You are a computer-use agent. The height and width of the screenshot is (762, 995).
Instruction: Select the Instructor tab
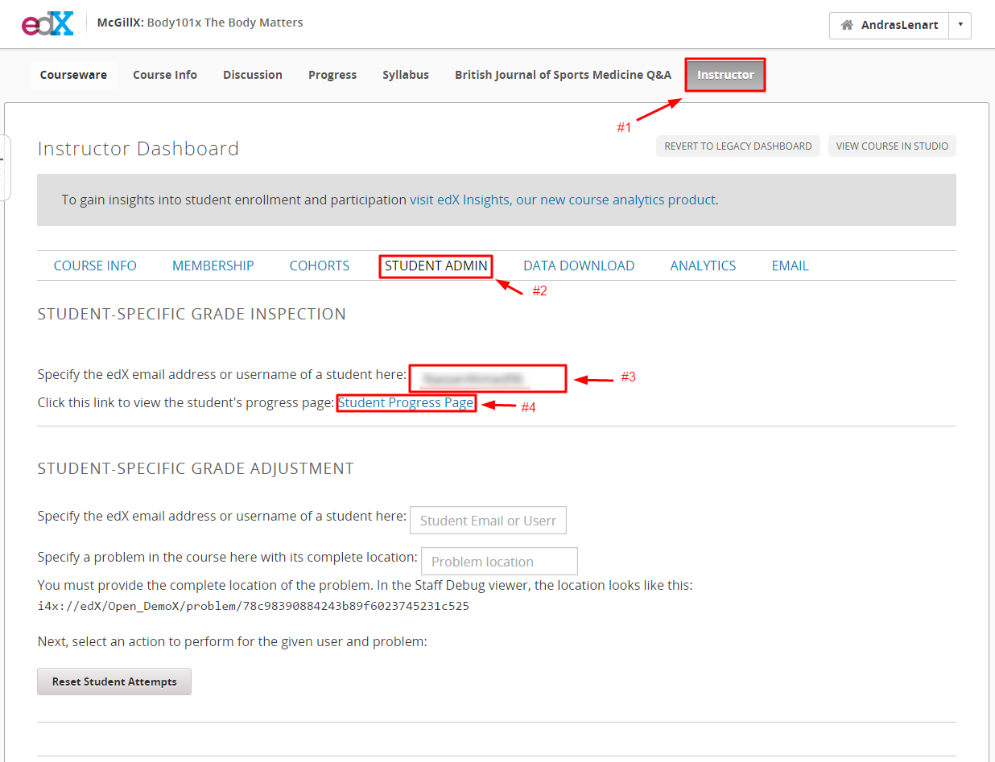725,75
